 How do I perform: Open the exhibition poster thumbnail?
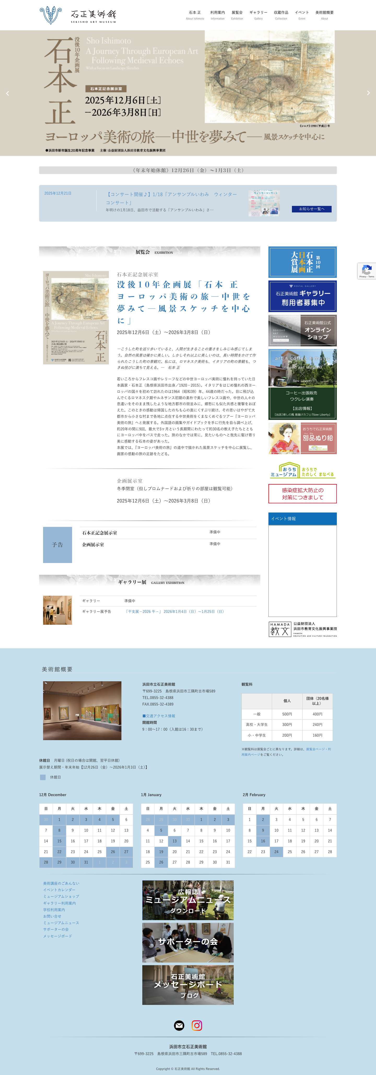76,318
